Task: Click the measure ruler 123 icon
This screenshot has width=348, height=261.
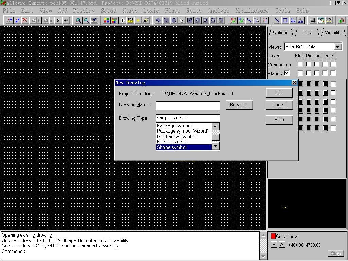Action: 130,20
